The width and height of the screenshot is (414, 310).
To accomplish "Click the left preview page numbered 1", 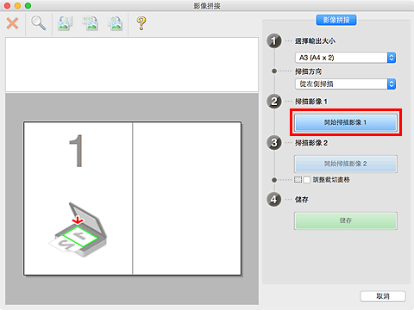I will [78, 198].
